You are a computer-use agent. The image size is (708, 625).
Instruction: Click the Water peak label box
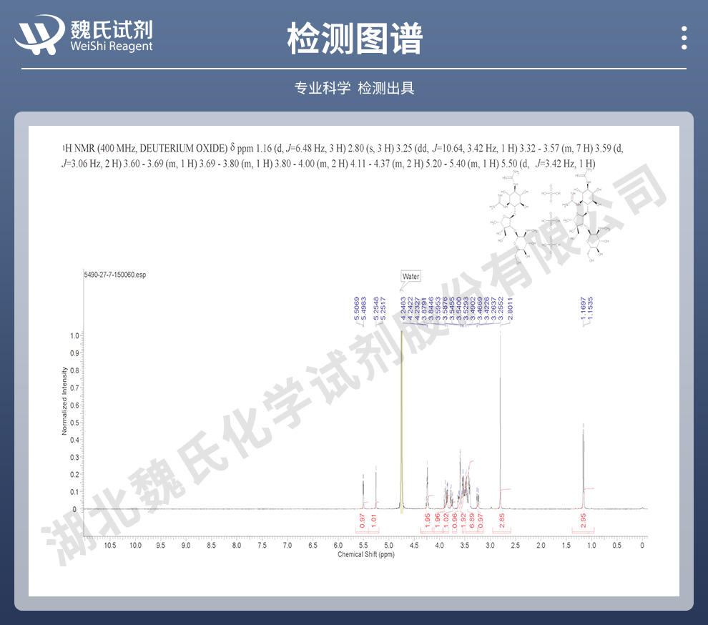click(x=410, y=276)
